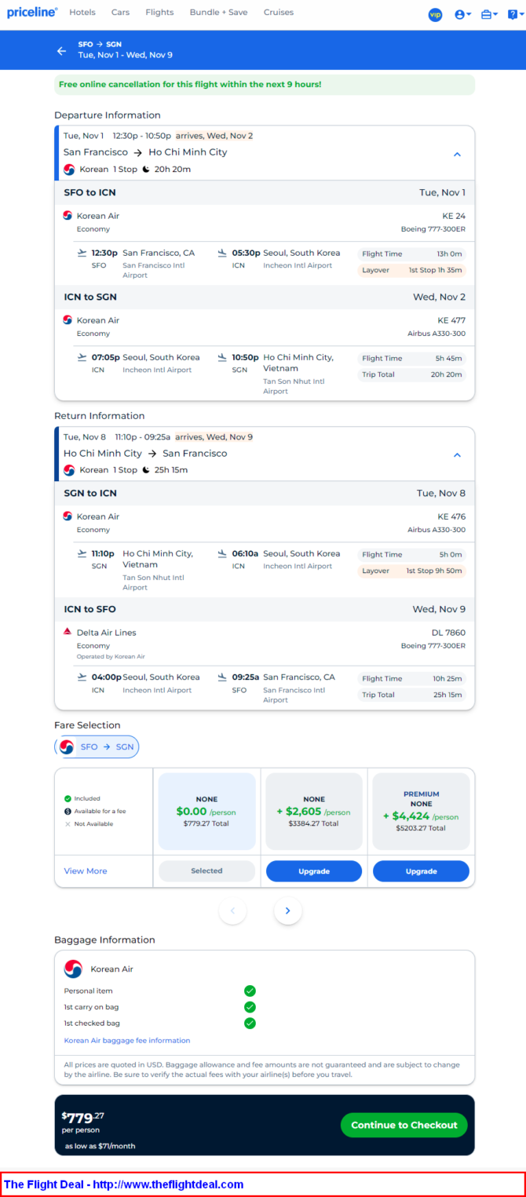Click the departing plane icon at 07:05p ICN

tap(82, 357)
